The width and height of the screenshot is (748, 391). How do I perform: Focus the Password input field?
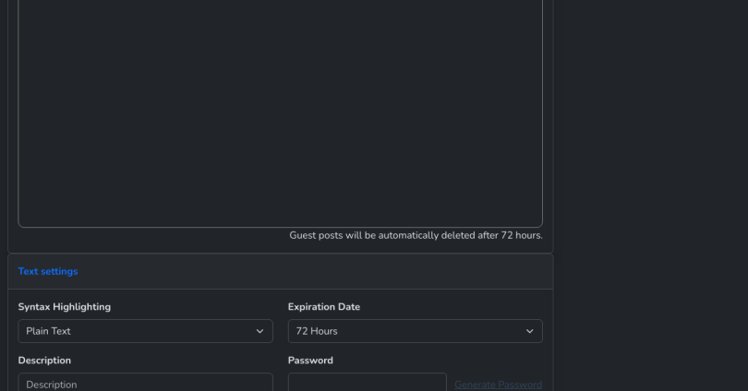tap(368, 383)
